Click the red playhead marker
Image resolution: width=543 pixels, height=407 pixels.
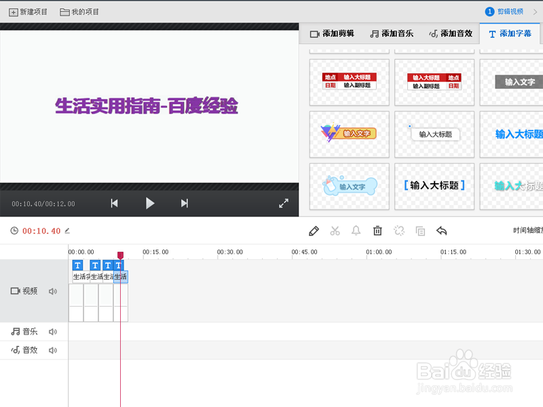coord(120,256)
